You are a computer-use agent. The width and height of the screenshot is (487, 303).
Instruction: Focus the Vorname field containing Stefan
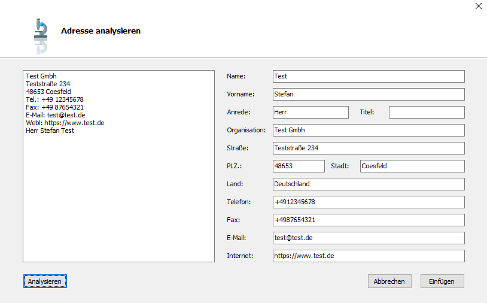369,94
